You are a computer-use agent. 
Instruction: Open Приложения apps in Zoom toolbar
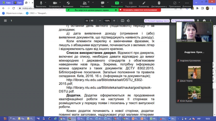pos(175,4)
